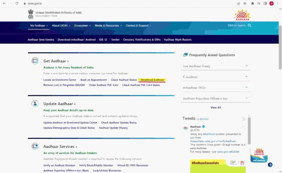282x173 pixels.
Task: Click the search magnifier icon
Action: (x=250, y=26)
